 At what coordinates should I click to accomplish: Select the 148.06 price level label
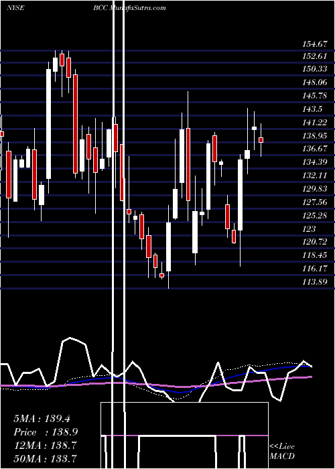[x=315, y=82]
